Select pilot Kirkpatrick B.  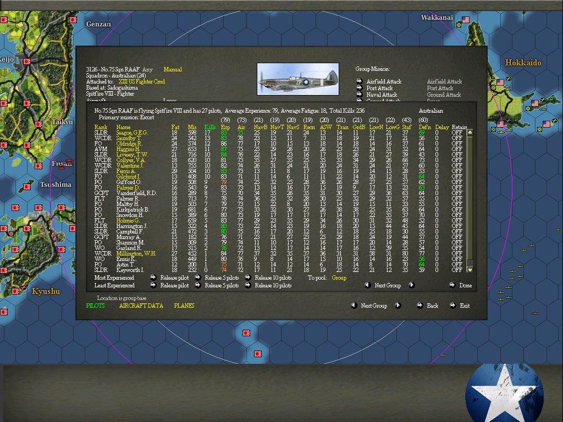pyautogui.click(x=133, y=209)
